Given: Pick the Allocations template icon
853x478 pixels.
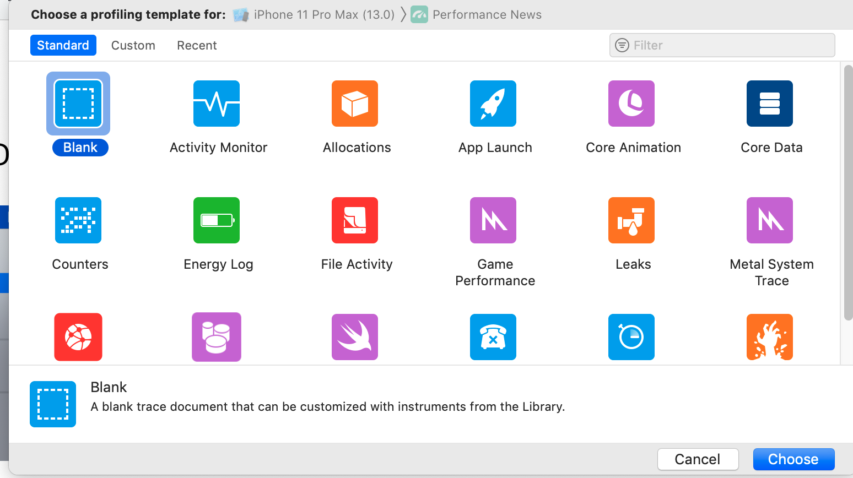Looking at the screenshot, I should [x=355, y=104].
